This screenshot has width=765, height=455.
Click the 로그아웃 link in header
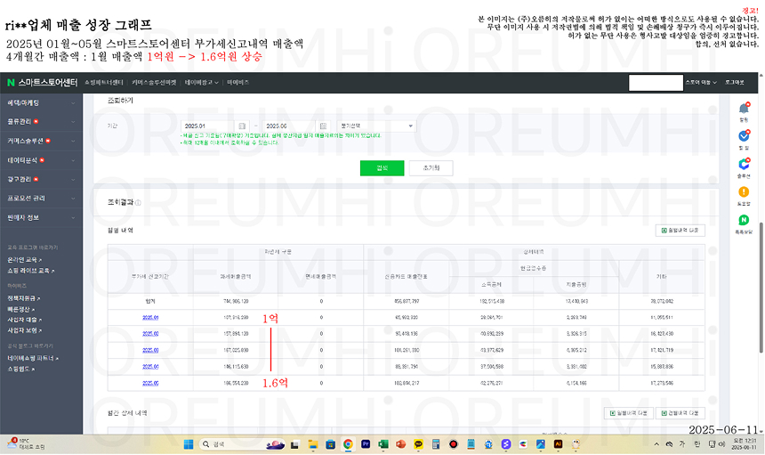click(734, 83)
